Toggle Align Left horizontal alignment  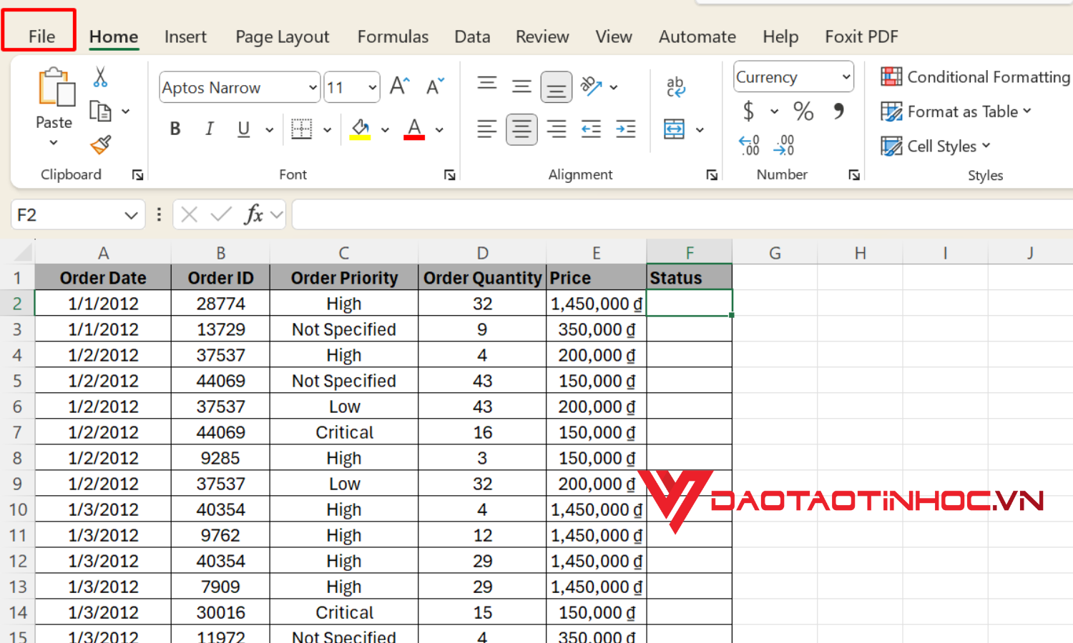(x=487, y=129)
